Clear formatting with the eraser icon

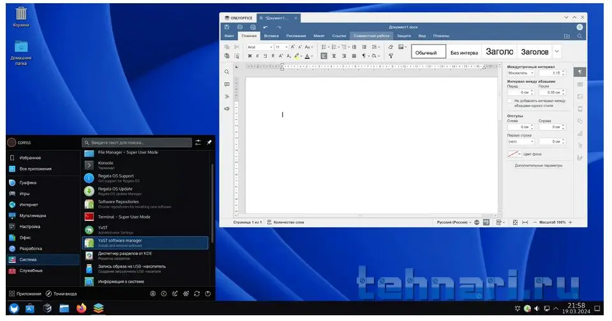click(x=391, y=46)
